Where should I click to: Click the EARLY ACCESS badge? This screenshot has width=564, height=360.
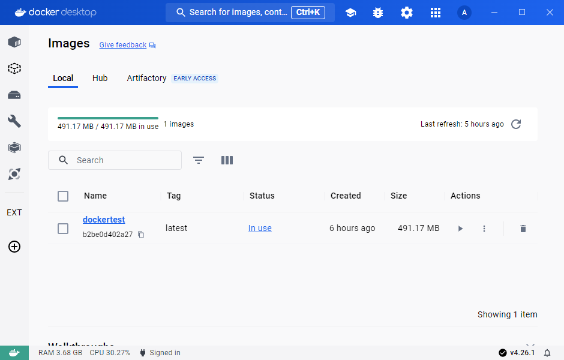coord(194,79)
